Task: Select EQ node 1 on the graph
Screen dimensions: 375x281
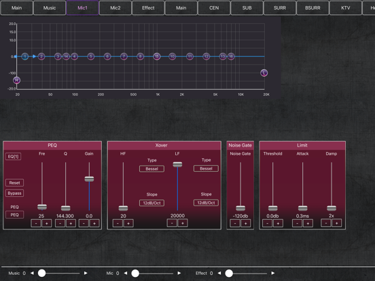Action: (x=25, y=56)
